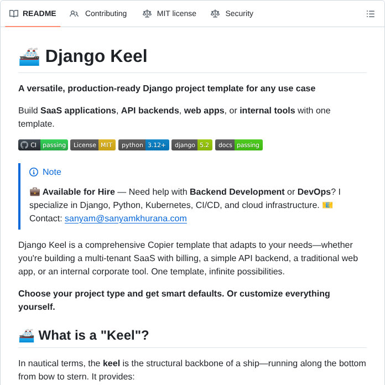The image size is (385, 385).
Task: Open the Contributing tab
Action: click(x=98, y=13)
